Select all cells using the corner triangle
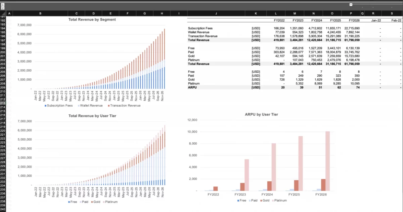 point(4,14)
